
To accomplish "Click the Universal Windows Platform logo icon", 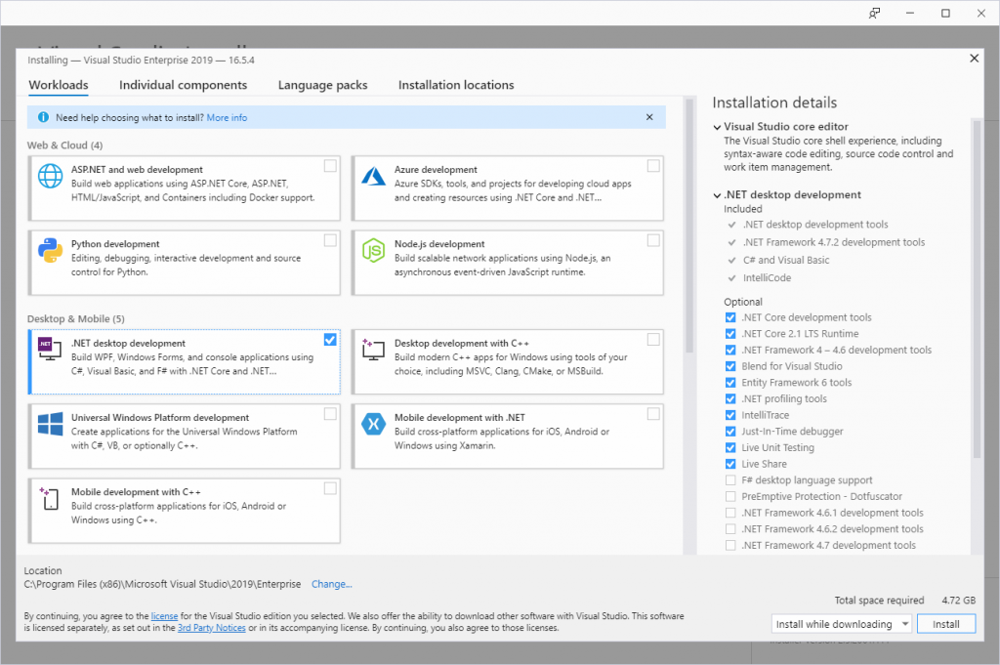I will pyautogui.click(x=51, y=424).
